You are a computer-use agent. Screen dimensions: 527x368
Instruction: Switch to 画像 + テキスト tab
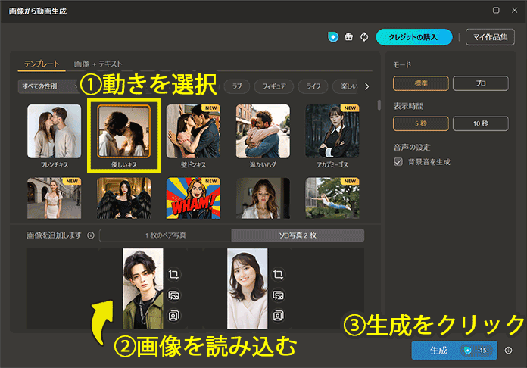tap(98, 64)
